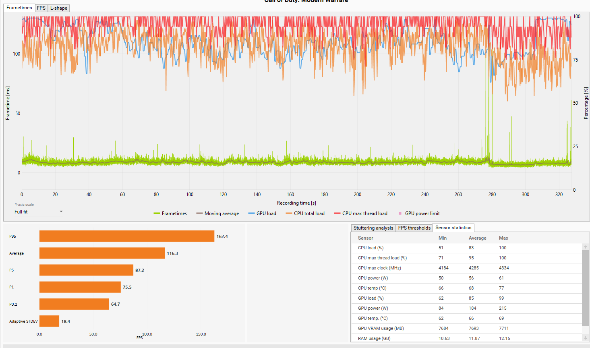Click the Max column header
The height and width of the screenshot is (348, 590).
coord(503,238)
